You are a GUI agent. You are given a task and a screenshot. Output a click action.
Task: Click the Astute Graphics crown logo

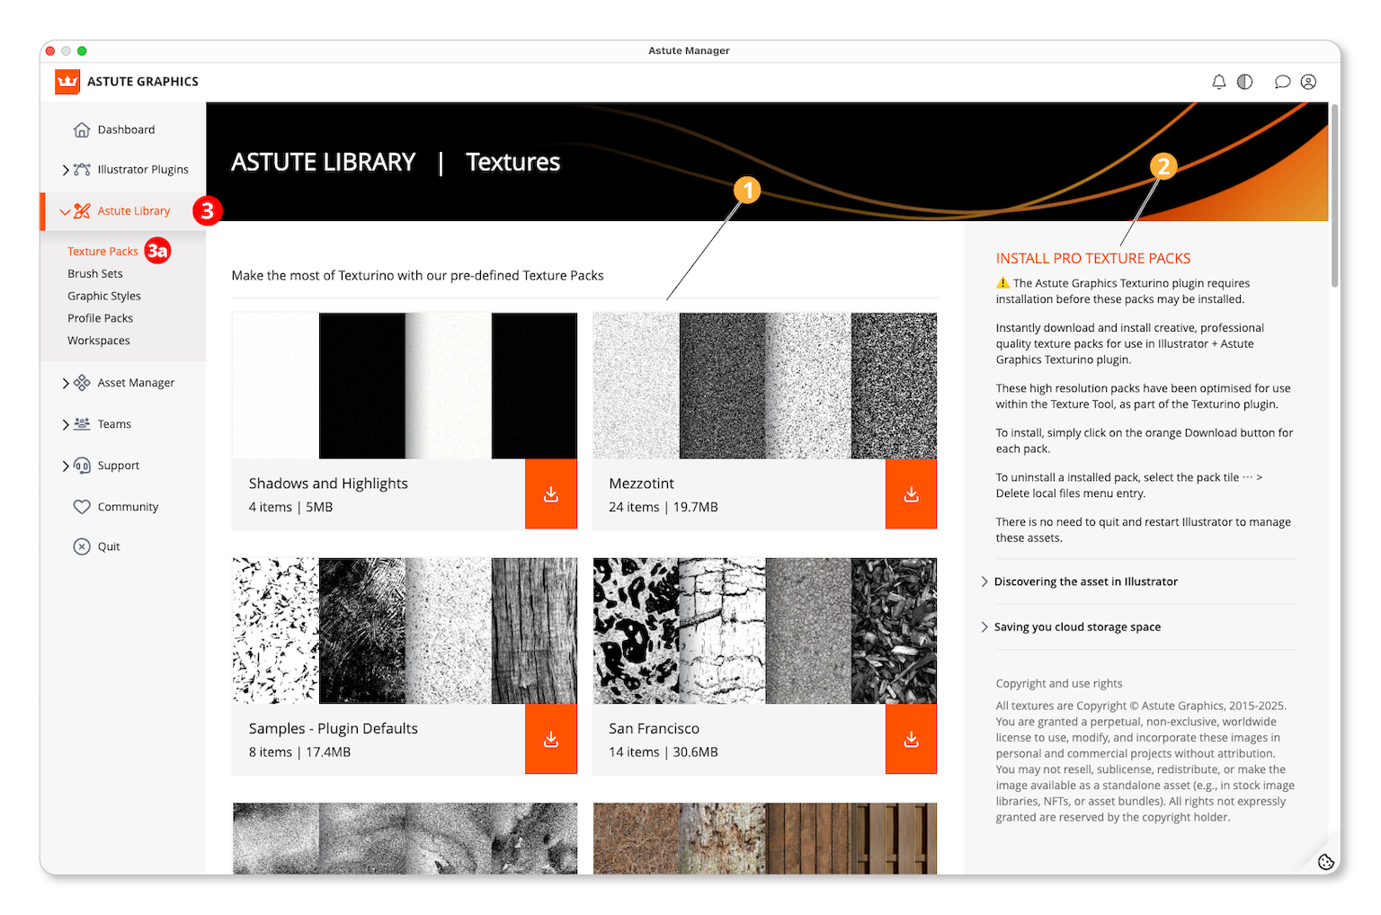pos(67,81)
